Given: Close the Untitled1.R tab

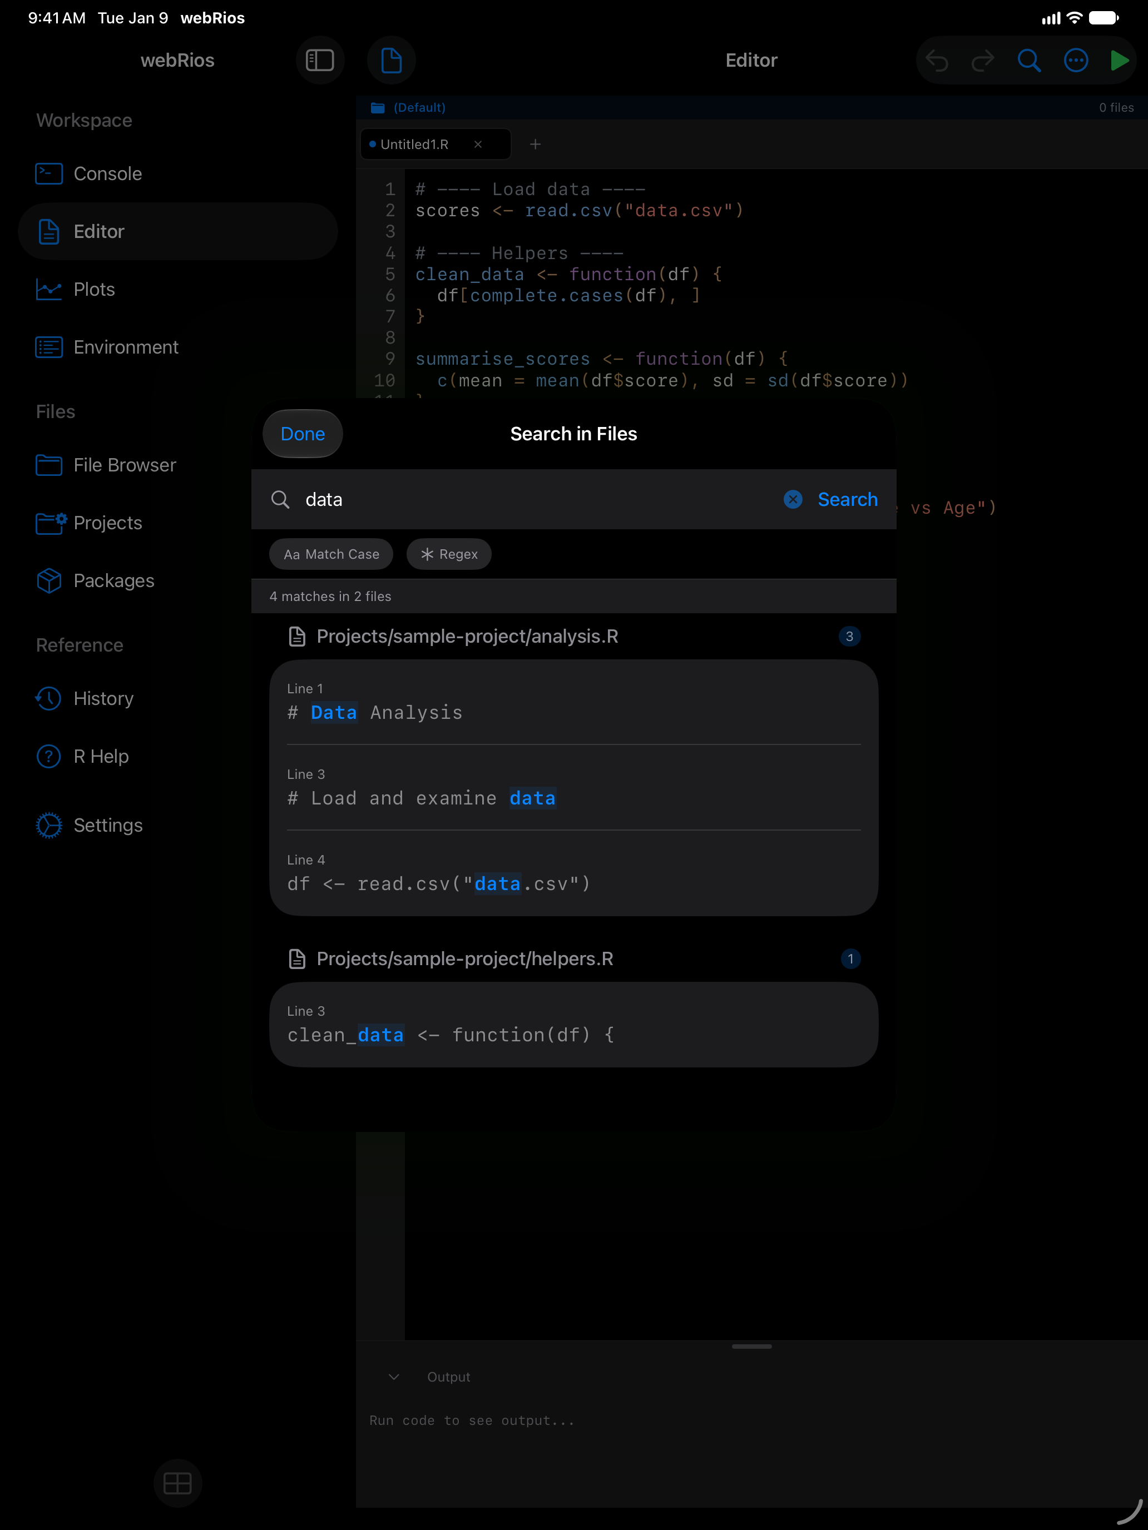Looking at the screenshot, I should pyautogui.click(x=478, y=144).
